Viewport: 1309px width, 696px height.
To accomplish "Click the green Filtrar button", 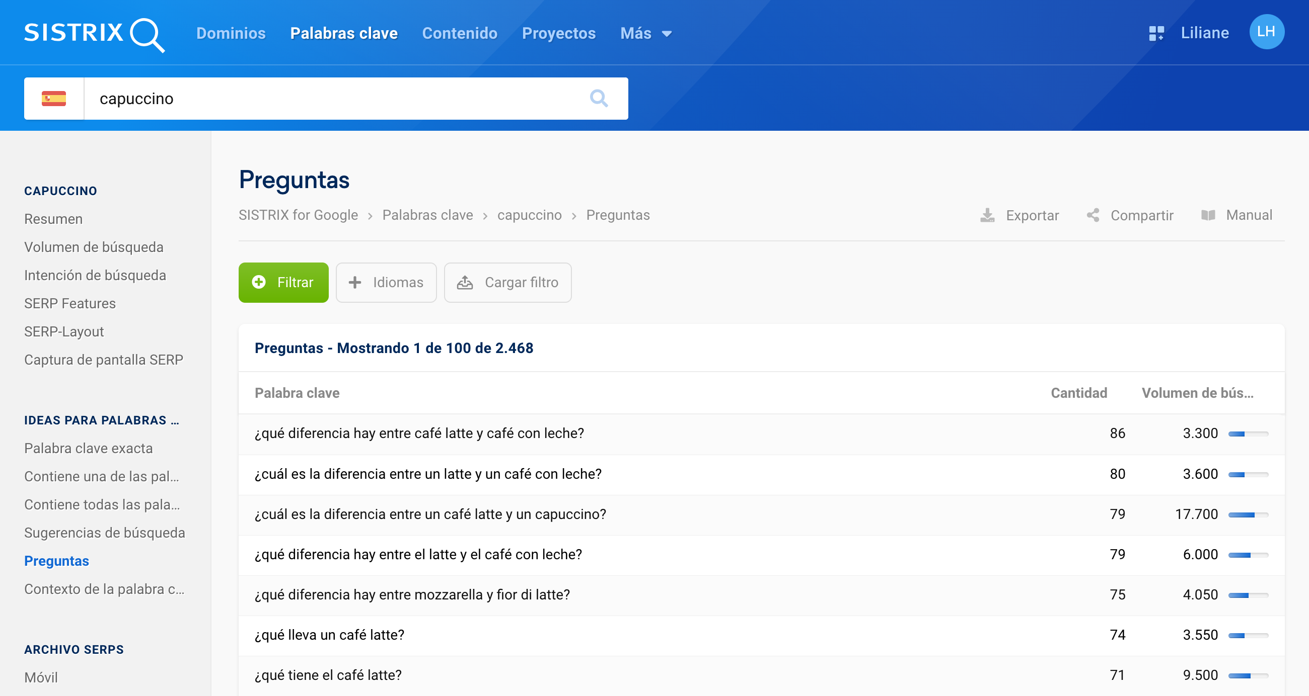I will pyautogui.click(x=283, y=282).
